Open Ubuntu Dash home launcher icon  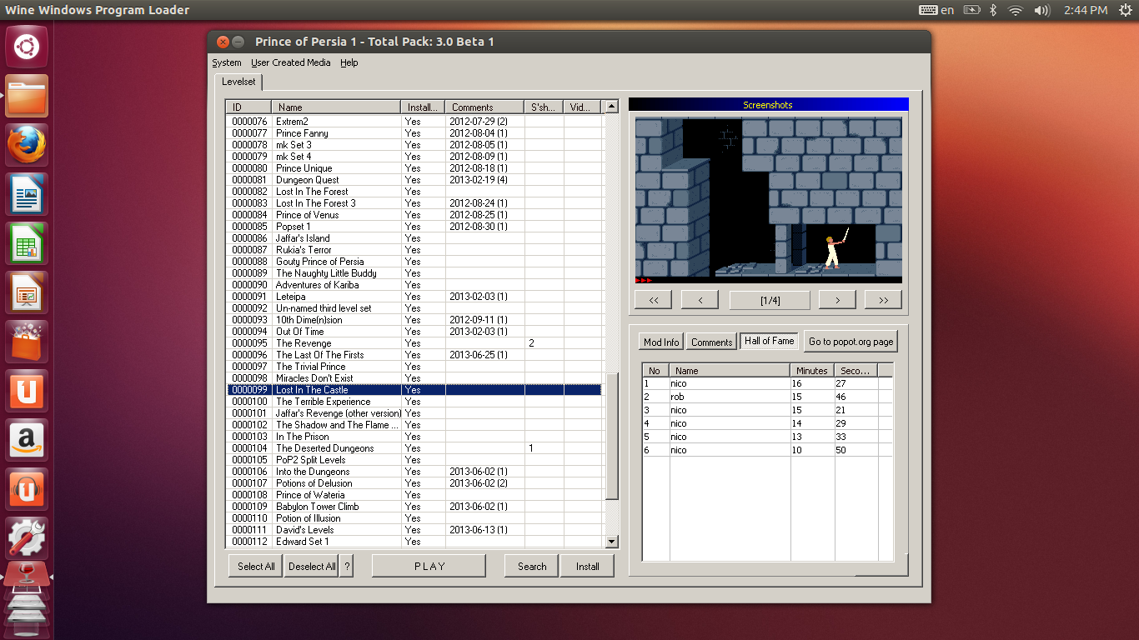click(x=27, y=46)
